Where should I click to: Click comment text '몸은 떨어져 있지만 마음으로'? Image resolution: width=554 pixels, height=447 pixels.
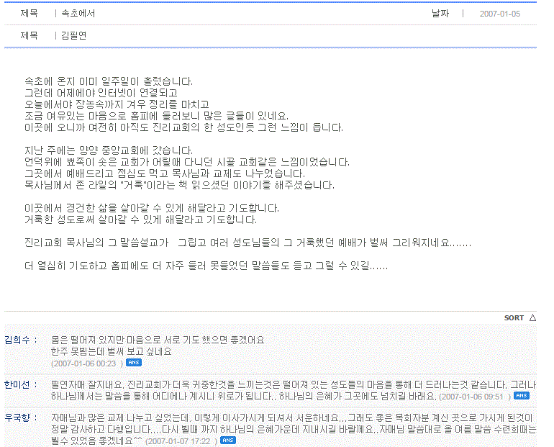[x=158, y=340]
